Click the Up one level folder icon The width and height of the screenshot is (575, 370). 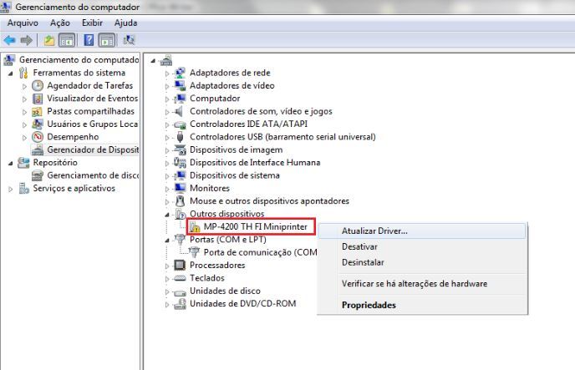pos(49,40)
